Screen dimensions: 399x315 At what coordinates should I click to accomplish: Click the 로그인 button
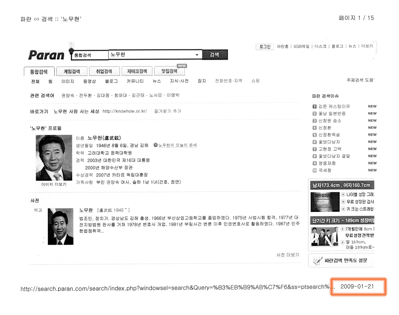pos(265,47)
